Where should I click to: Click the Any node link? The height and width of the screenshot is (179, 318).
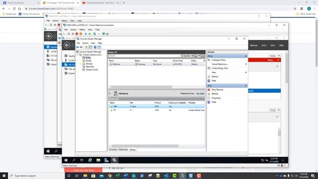point(200,93)
